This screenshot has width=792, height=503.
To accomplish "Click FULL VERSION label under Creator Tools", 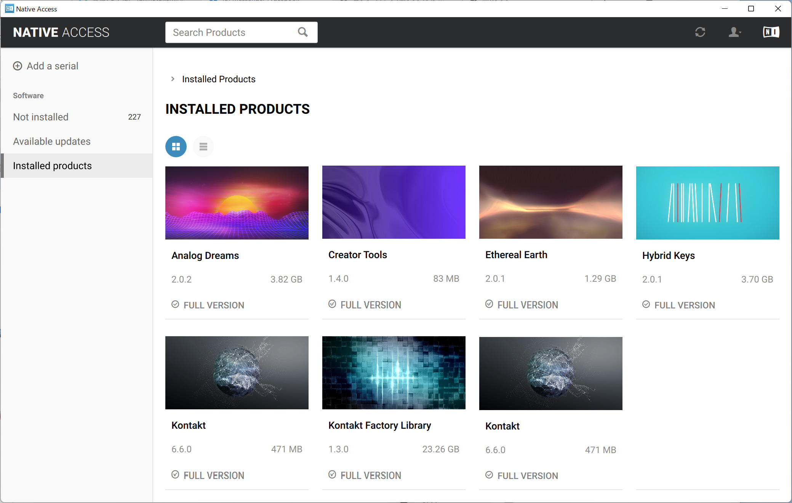I will coord(371,305).
